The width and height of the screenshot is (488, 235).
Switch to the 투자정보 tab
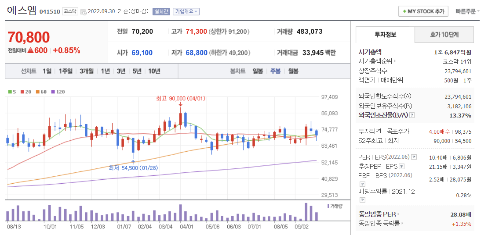tap(385, 35)
